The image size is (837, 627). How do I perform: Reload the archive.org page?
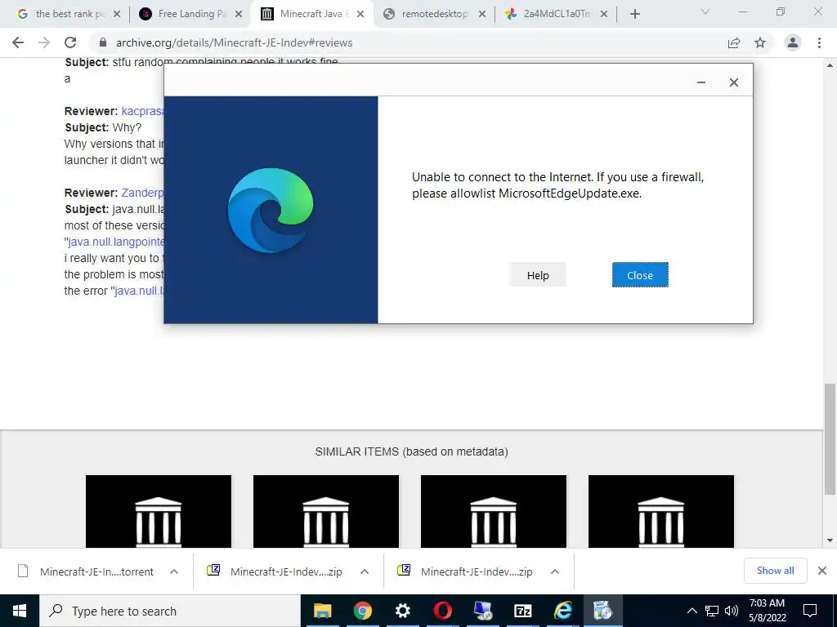[70, 42]
